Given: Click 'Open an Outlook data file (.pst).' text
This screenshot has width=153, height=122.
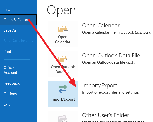Looking at the screenshot, I should tap(109, 62).
